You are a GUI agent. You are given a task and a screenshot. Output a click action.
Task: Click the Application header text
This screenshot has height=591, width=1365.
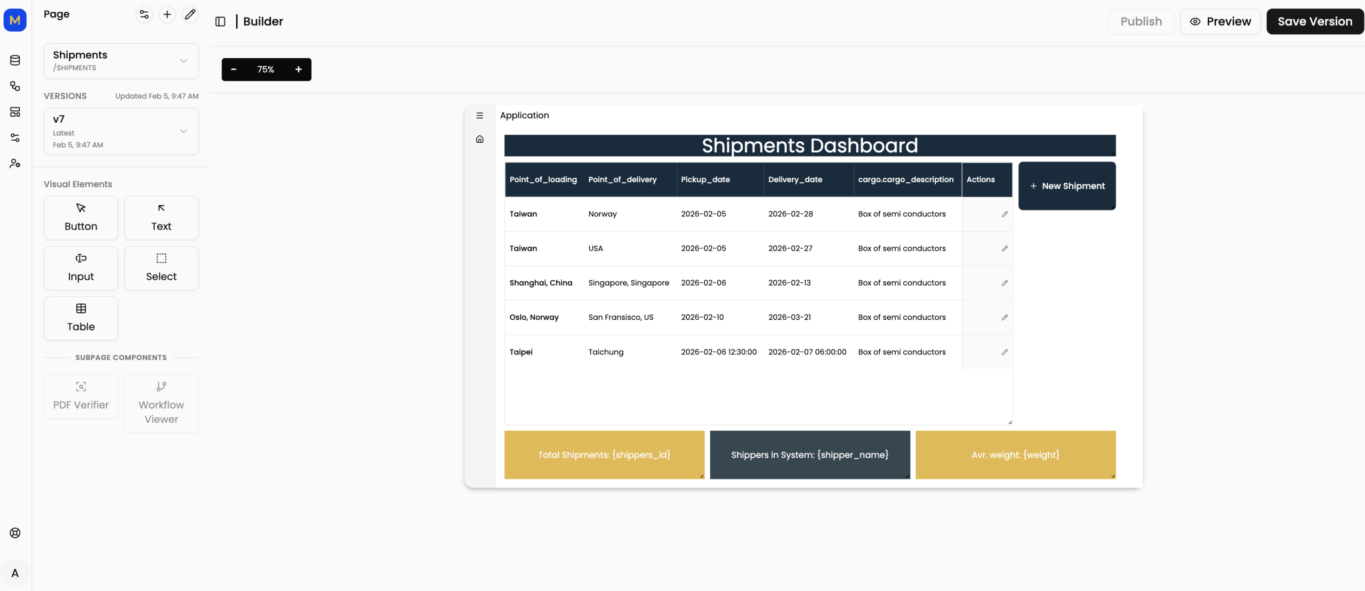[x=524, y=115]
